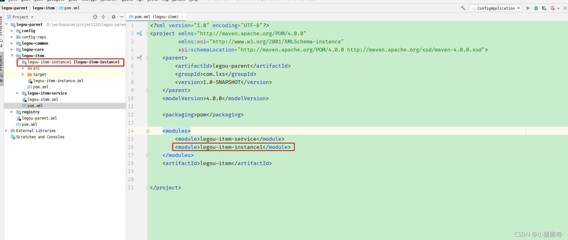Click the Build project hammer icon
Image resolution: width=568 pixels, height=240 pixels.
pyautogui.click(x=463, y=8)
